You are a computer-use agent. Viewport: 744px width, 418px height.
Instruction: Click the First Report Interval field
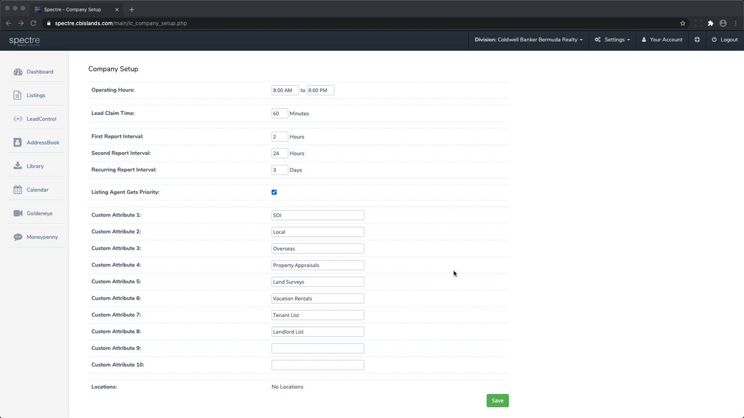pyautogui.click(x=280, y=136)
